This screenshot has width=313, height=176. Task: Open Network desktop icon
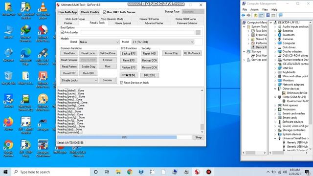[x=8, y=55]
